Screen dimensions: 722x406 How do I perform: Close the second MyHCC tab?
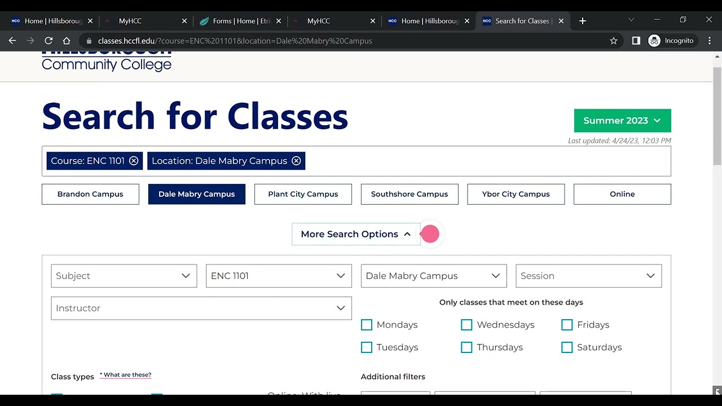coord(373,21)
